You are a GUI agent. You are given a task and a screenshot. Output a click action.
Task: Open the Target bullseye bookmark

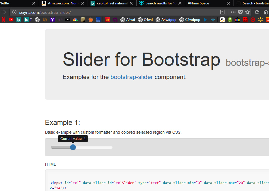[253, 20]
